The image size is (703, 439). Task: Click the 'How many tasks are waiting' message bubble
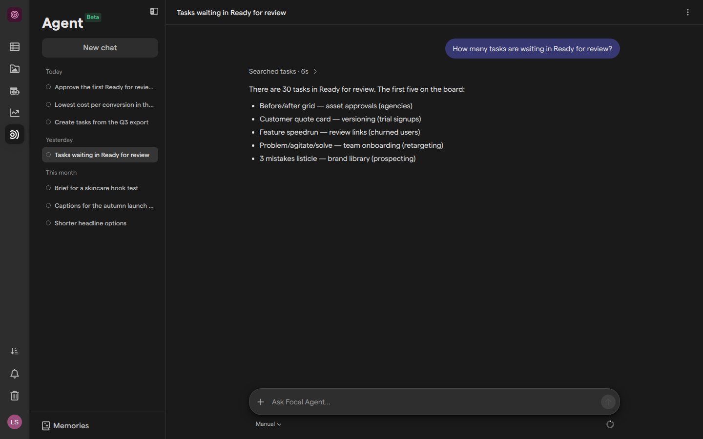coord(532,49)
